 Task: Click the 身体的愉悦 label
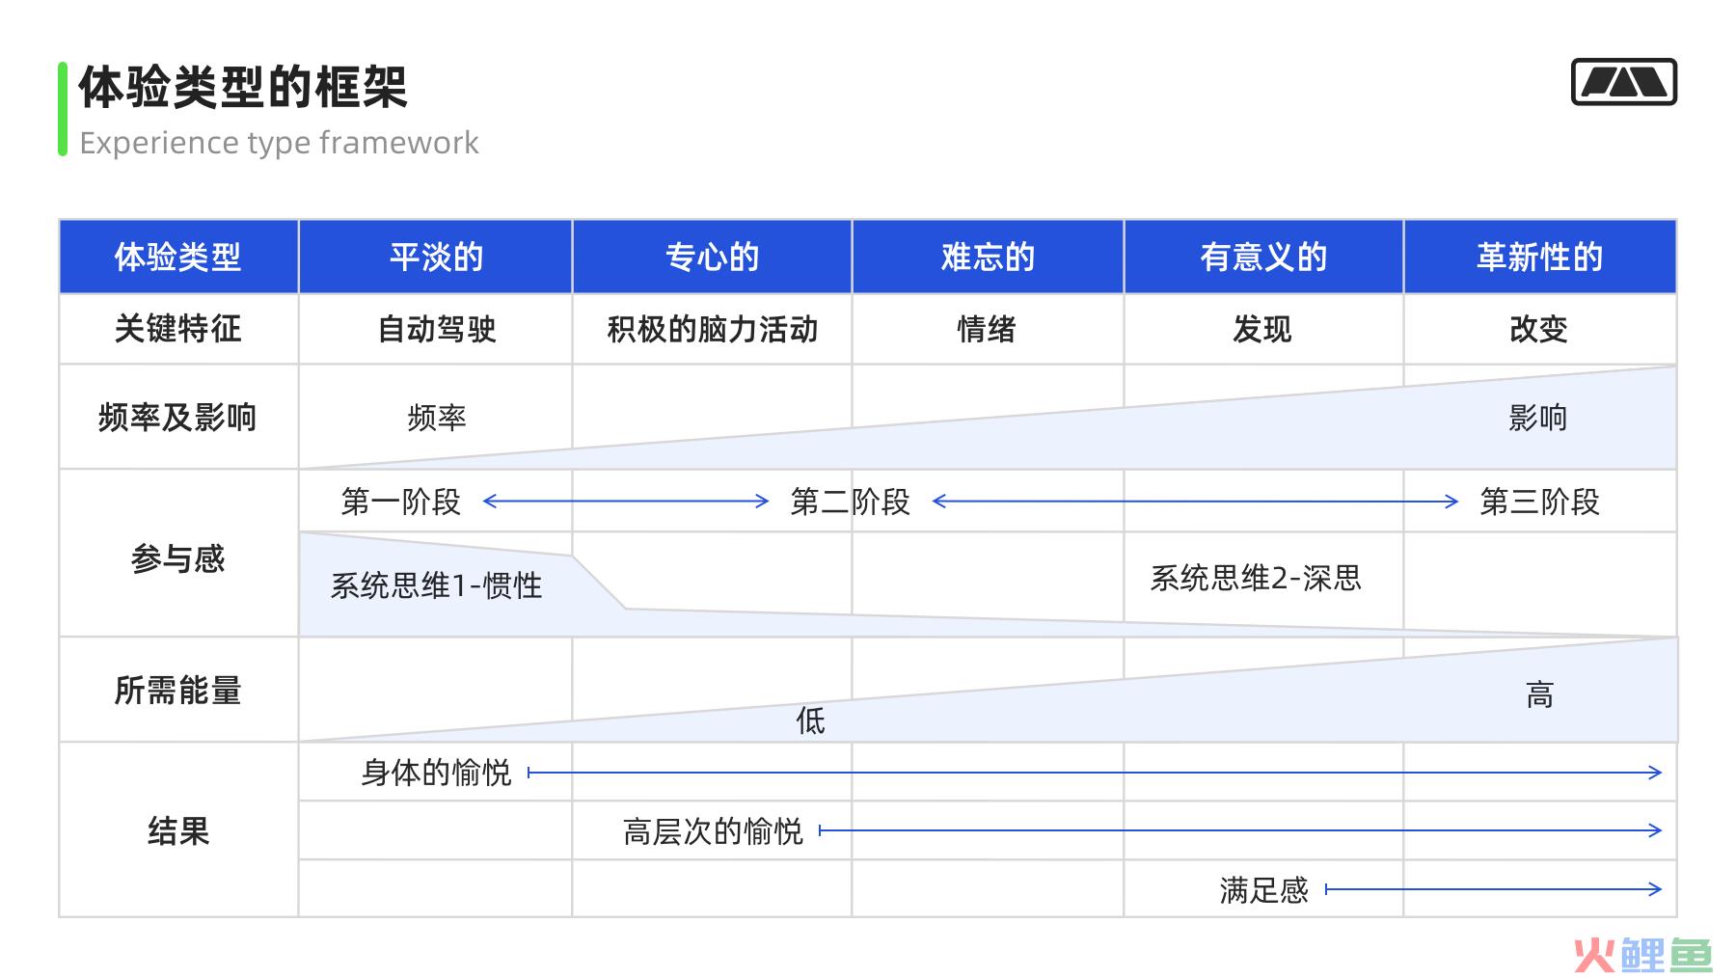436,773
